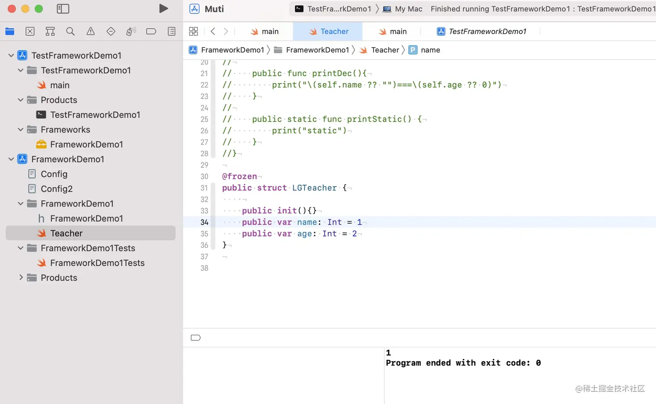Click the name property breadcrumb
Viewport: 656px width, 404px height.
(425, 50)
